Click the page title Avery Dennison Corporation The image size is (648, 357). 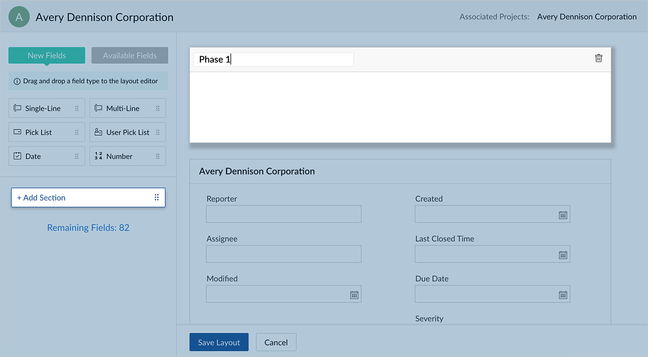(104, 17)
